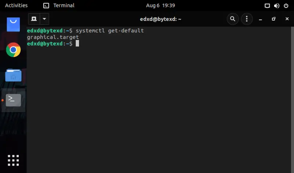Launch Google Chrome from the dock
The height and width of the screenshot is (173, 294).
pyautogui.click(x=13, y=50)
